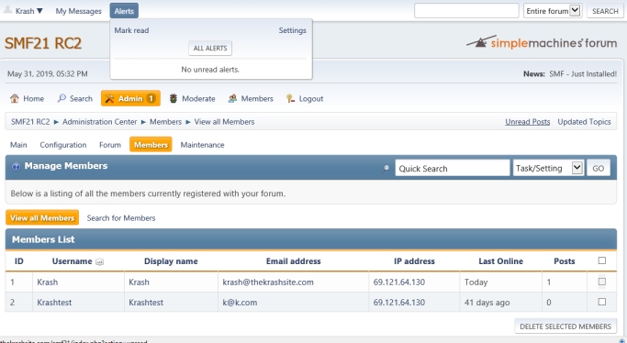The width and height of the screenshot is (627, 343).
Task: Switch to the Configuration admin tab
Action: [63, 145]
